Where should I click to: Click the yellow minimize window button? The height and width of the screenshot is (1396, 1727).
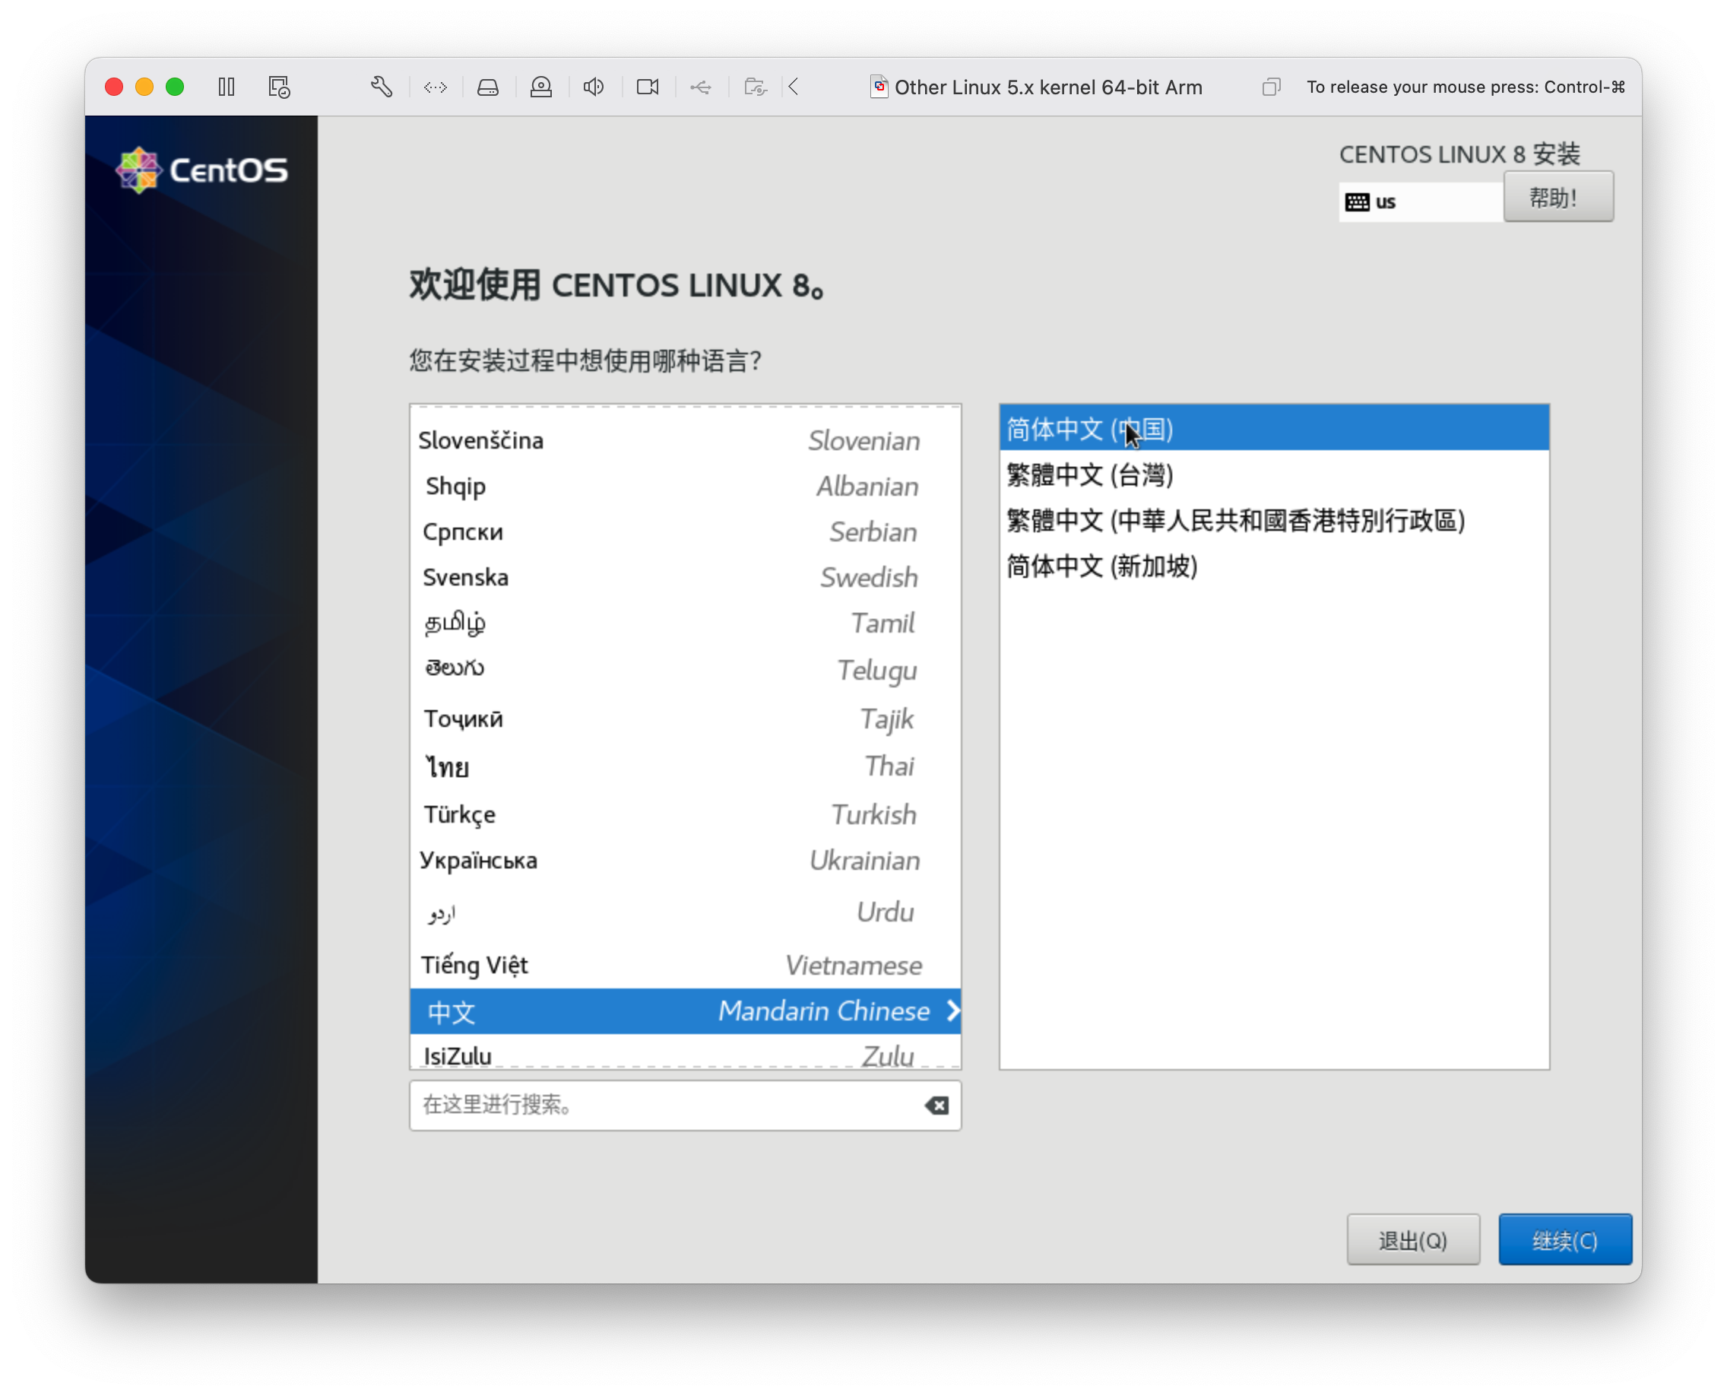coord(144,87)
